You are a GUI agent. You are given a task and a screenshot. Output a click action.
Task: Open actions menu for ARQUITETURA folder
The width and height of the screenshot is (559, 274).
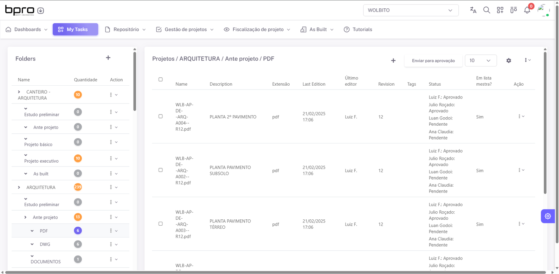point(114,187)
